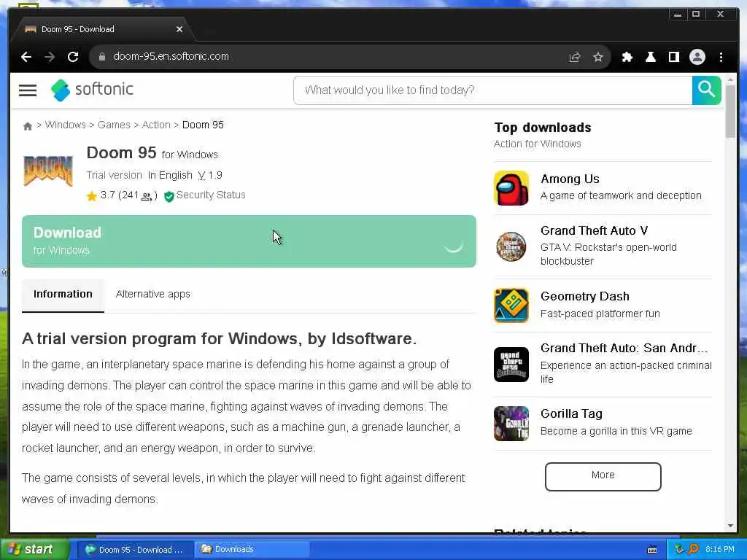Screen dimensions: 747x560
Task: Open the Gorilla Tag title link
Action: coord(571,414)
